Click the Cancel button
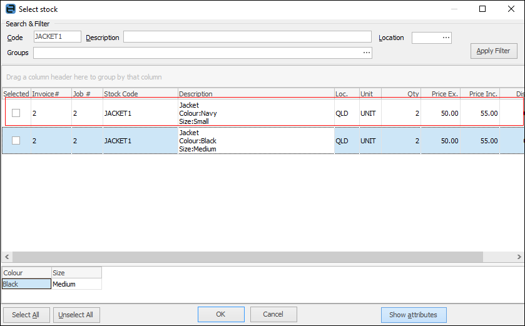This screenshot has width=525, height=326. click(x=273, y=314)
